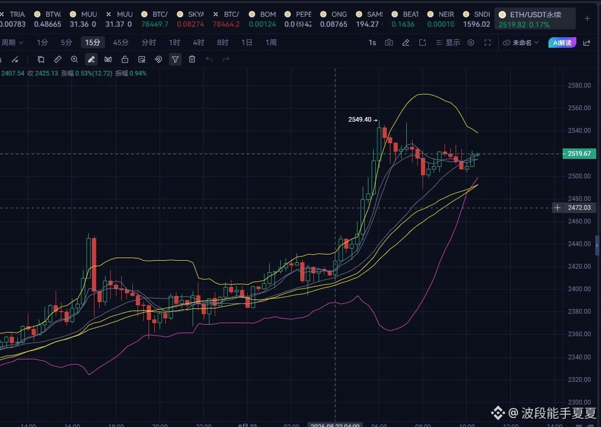Switch to 1分 timeframe

(x=42, y=42)
